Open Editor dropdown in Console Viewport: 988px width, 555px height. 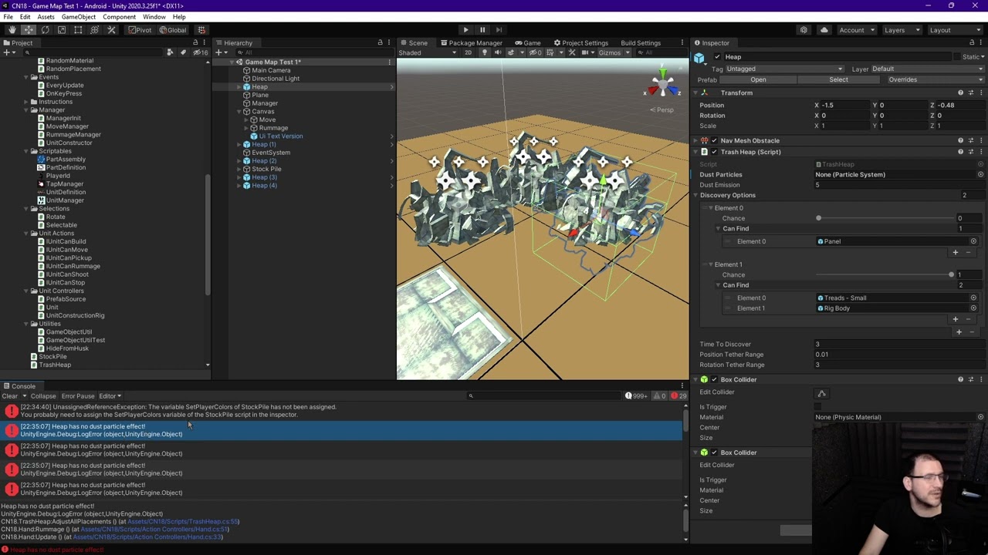[x=109, y=396]
